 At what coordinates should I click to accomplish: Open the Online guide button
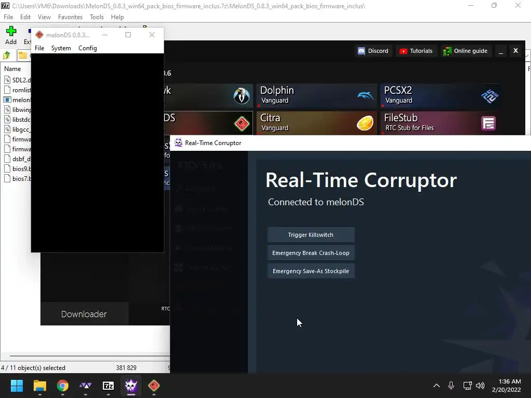pos(466,51)
